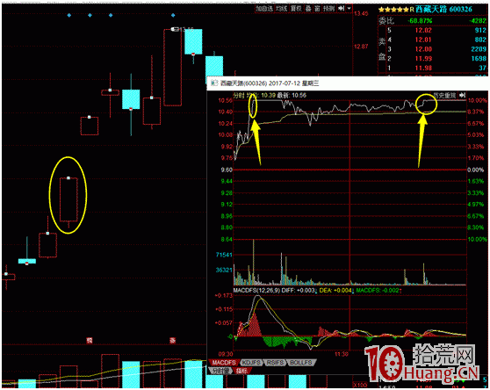Click the 12.87 price axis label
This screenshot has width=490, height=390.
pyautogui.click(x=361, y=47)
